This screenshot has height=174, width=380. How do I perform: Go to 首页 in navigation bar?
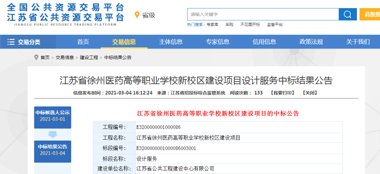pos(83,42)
